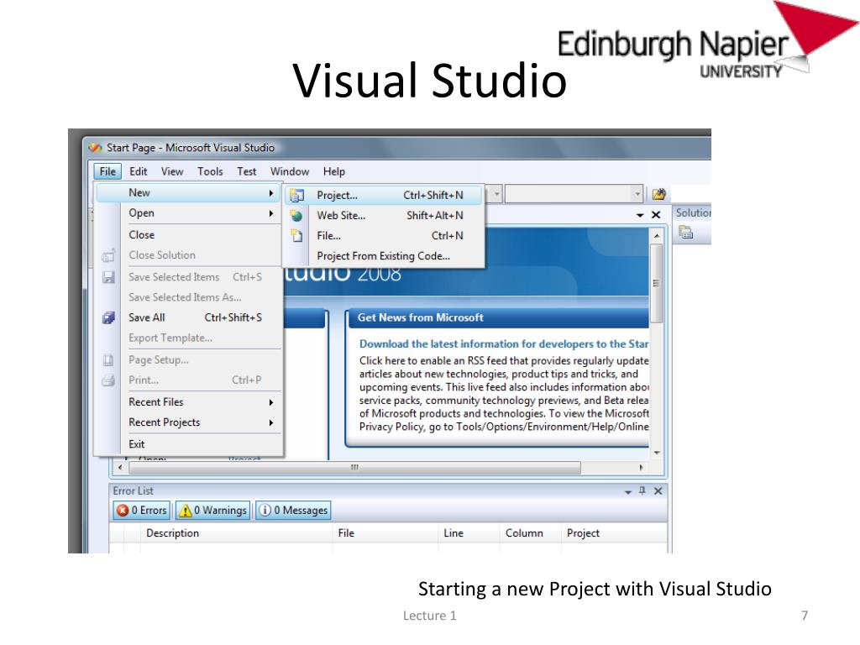Click the Start Page horizontal scrollbar thumb
The height and width of the screenshot is (645, 860).
point(354,468)
